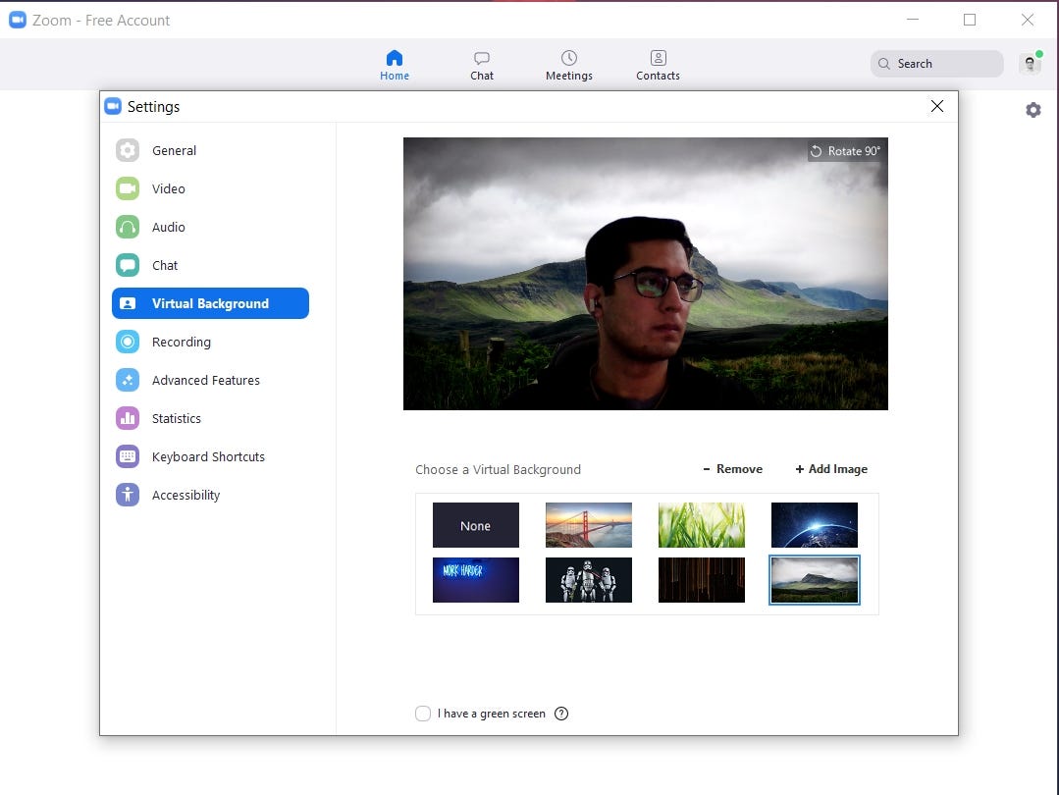This screenshot has width=1059, height=795.
Task: Rotate the camera preview 90 degrees
Action: pos(845,151)
